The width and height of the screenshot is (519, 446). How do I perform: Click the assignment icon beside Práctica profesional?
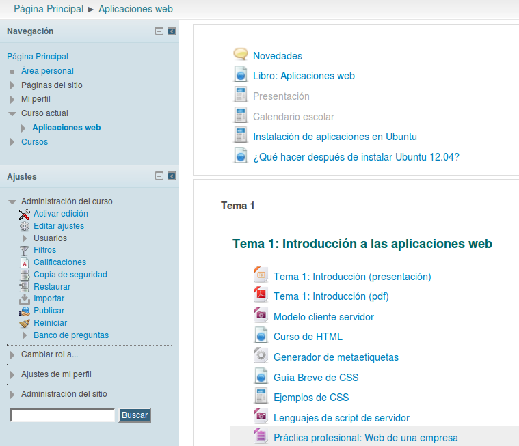(261, 436)
